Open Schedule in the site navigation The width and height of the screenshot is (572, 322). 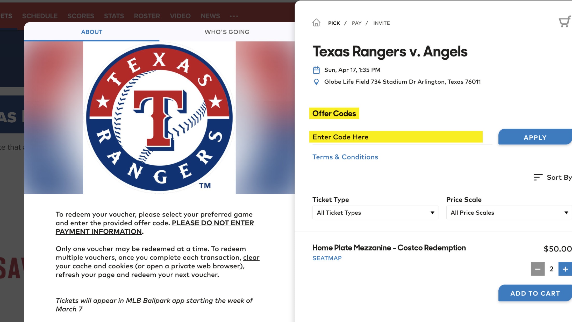(x=40, y=16)
